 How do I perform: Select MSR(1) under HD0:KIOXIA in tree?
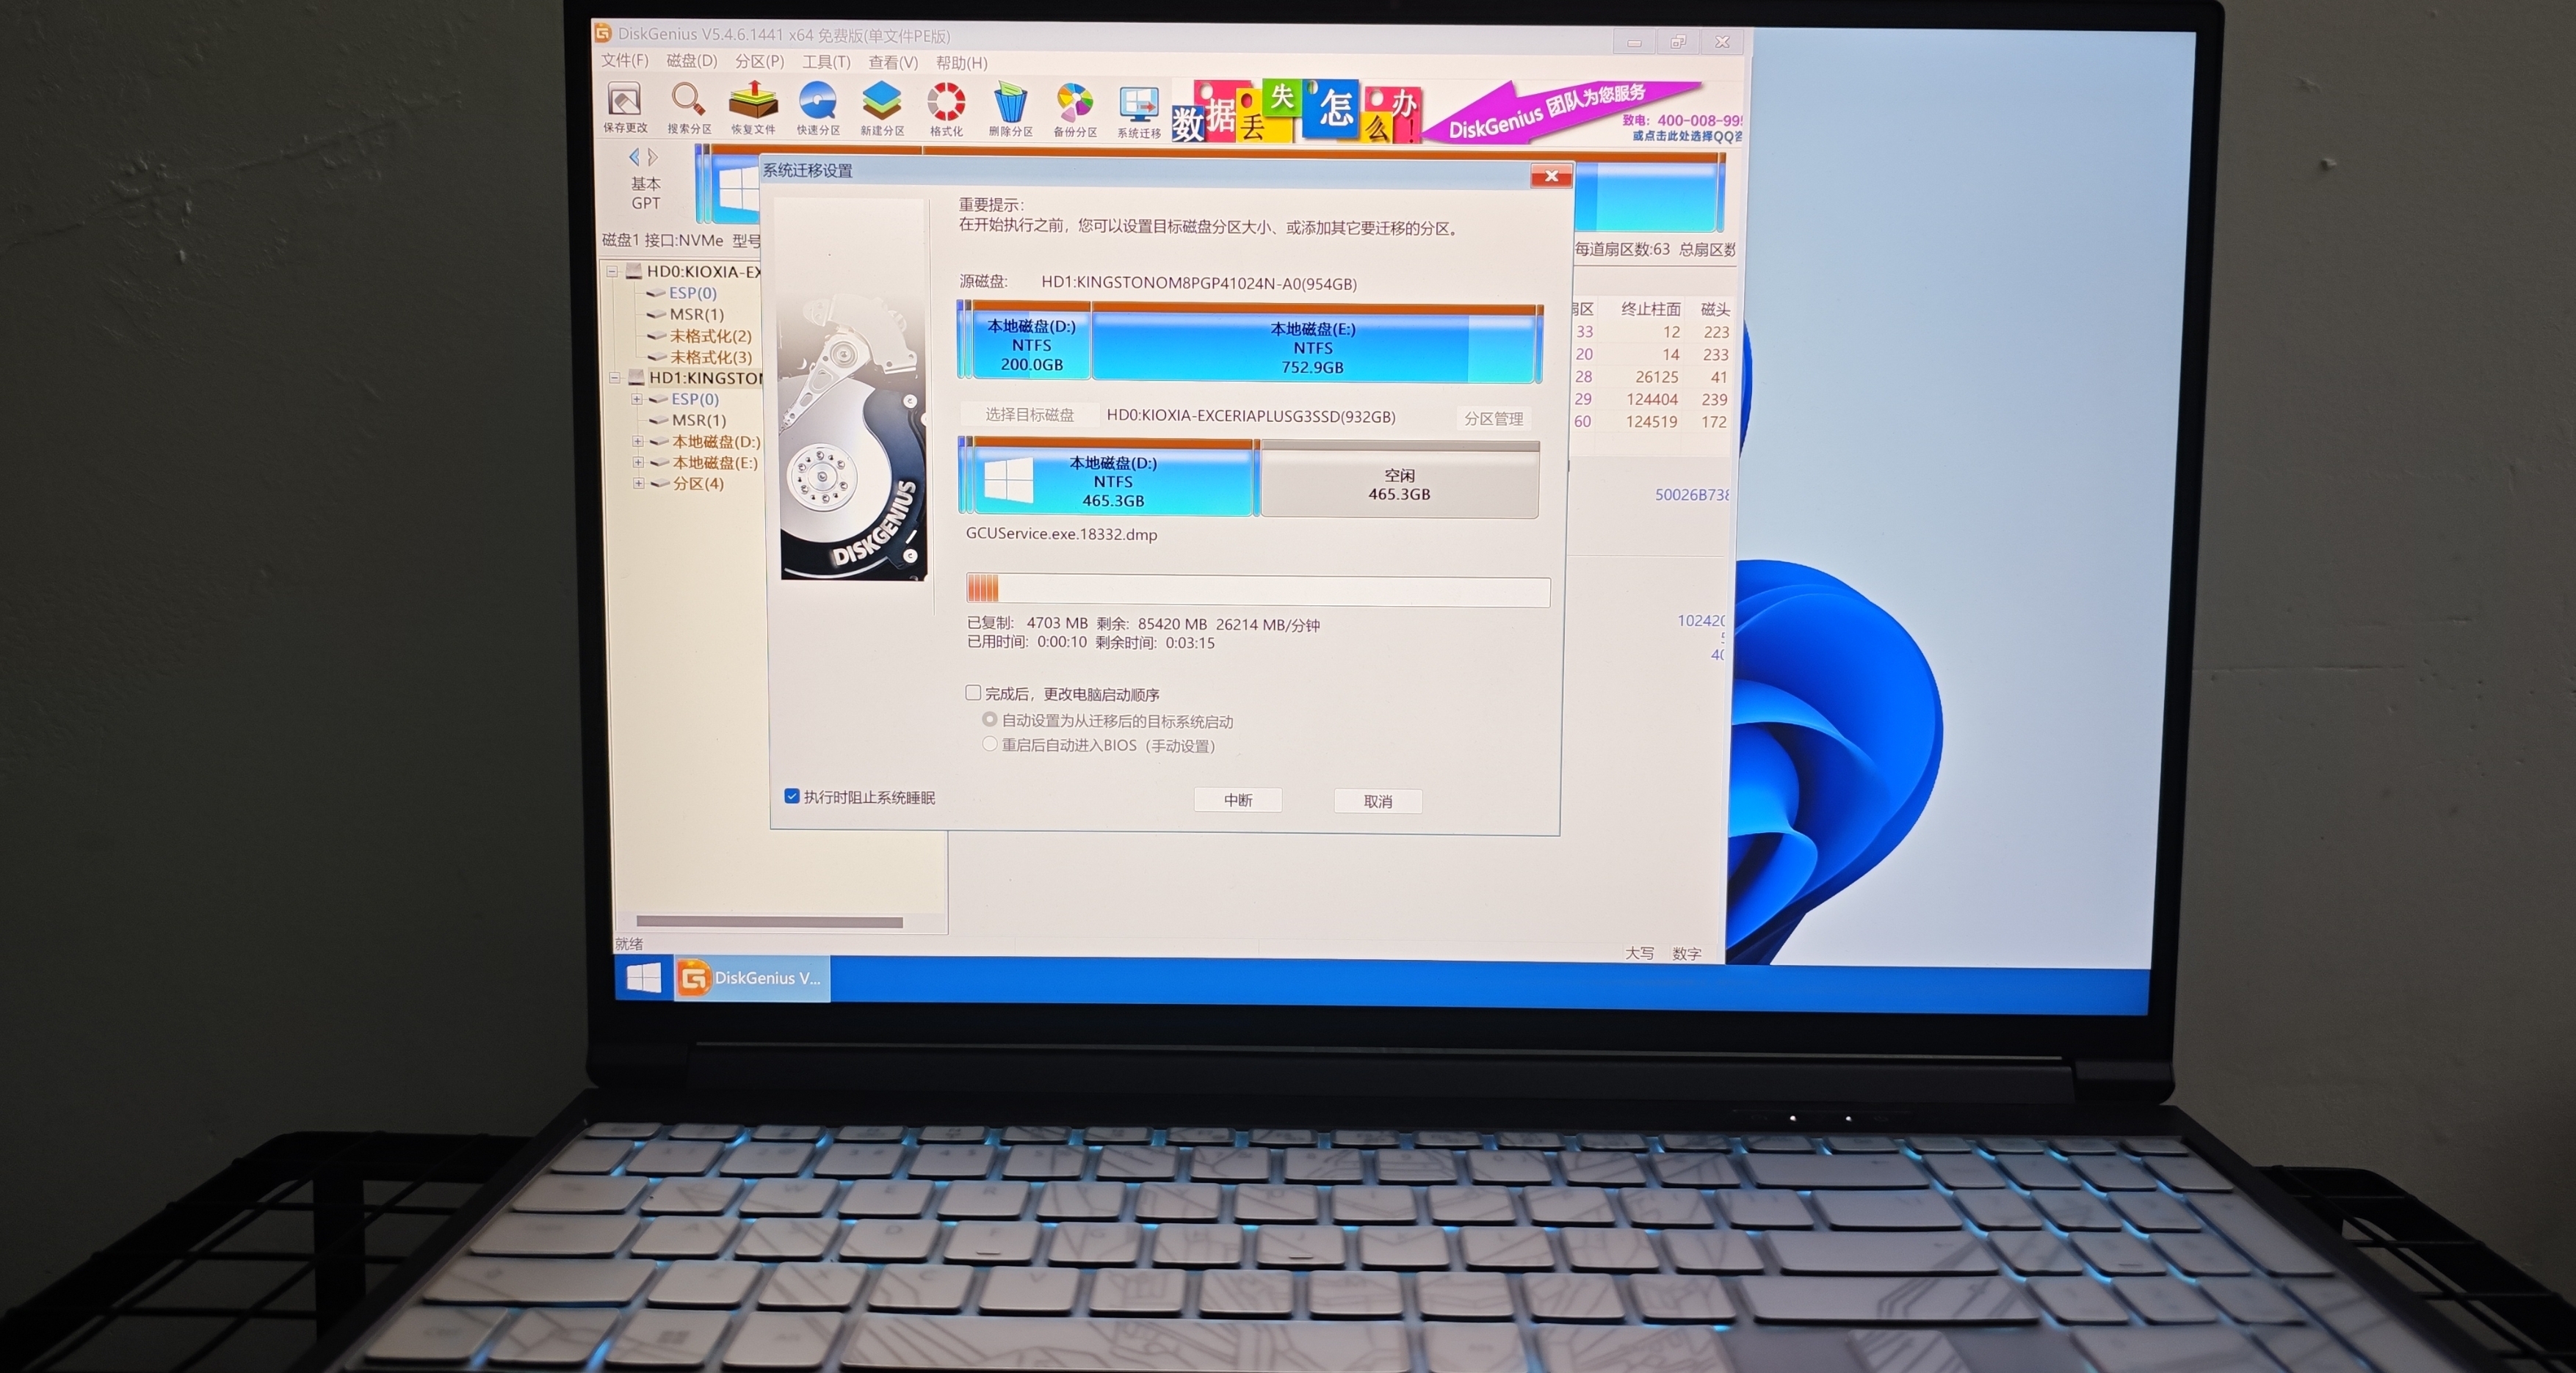(x=696, y=314)
